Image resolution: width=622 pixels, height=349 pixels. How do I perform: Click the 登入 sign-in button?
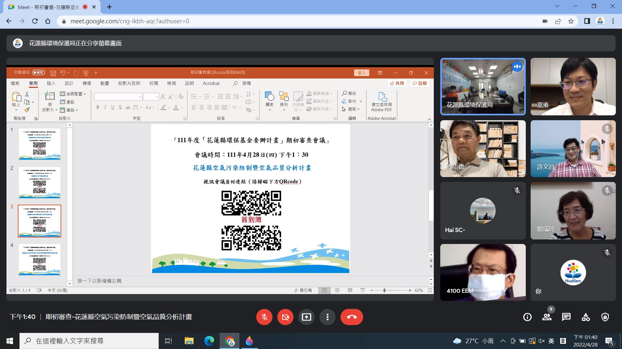[x=362, y=73]
